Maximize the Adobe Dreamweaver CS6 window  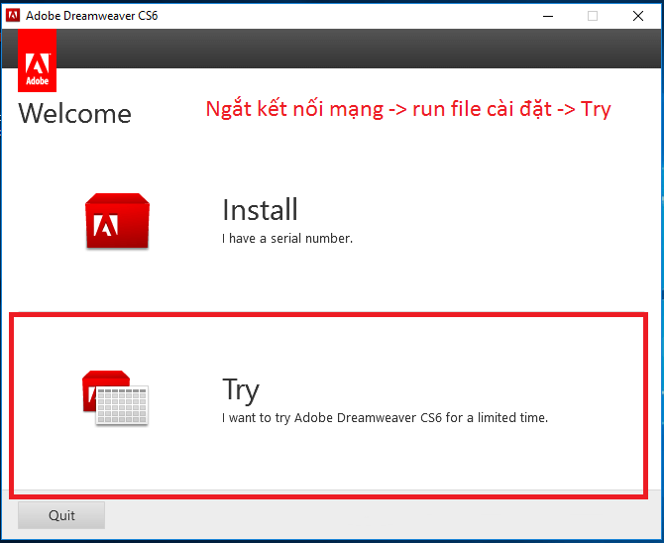click(593, 16)
